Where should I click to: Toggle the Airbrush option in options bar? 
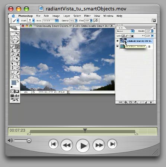96,21
